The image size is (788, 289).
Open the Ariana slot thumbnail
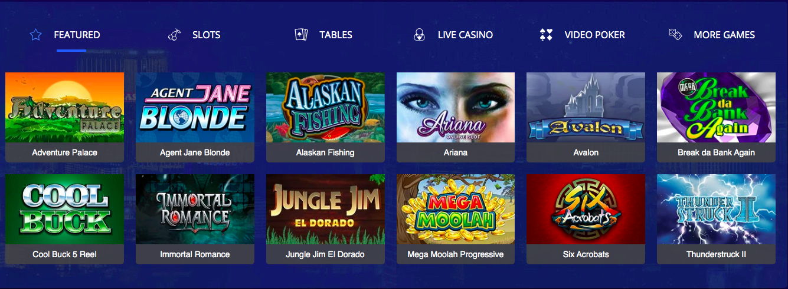click(x=456, y=107)
